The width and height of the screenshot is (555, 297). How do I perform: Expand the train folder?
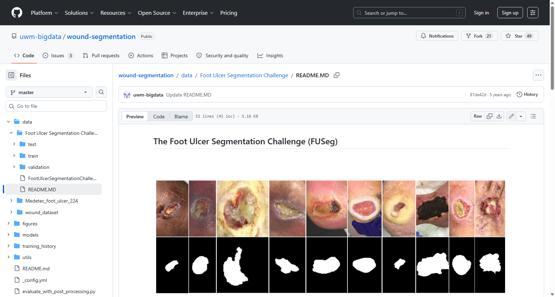[14, 156]
